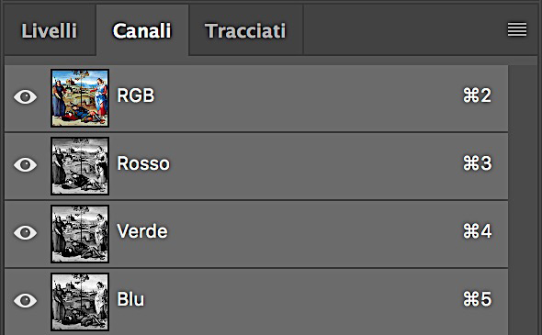
Task: Open the Channels panel options menu icon
Action: pos(517,29)
